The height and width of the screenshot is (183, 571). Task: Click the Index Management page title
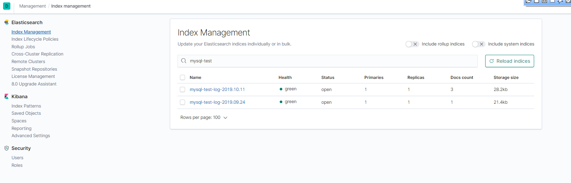pyautogui.click(x=214, y=32)
